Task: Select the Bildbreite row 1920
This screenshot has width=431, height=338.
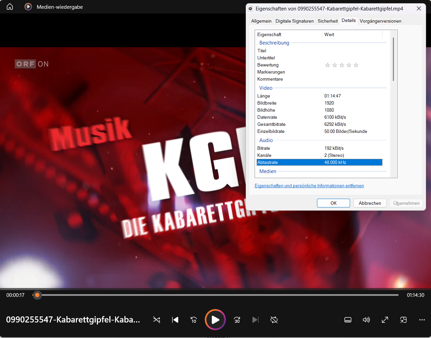Action: (x=319, y=103)
